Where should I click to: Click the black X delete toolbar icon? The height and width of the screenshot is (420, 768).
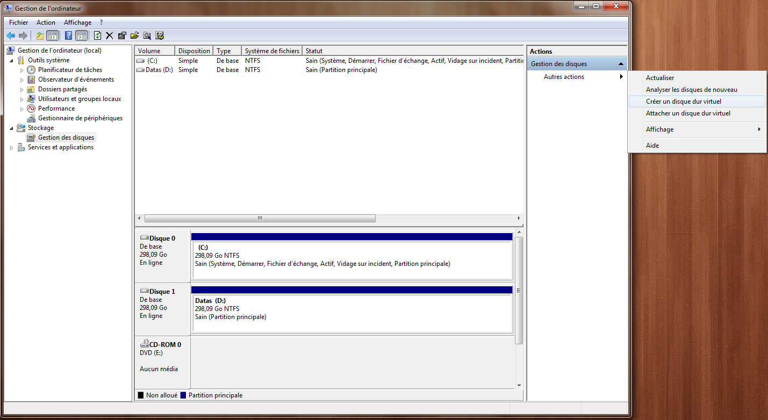[x=110, y=35]
